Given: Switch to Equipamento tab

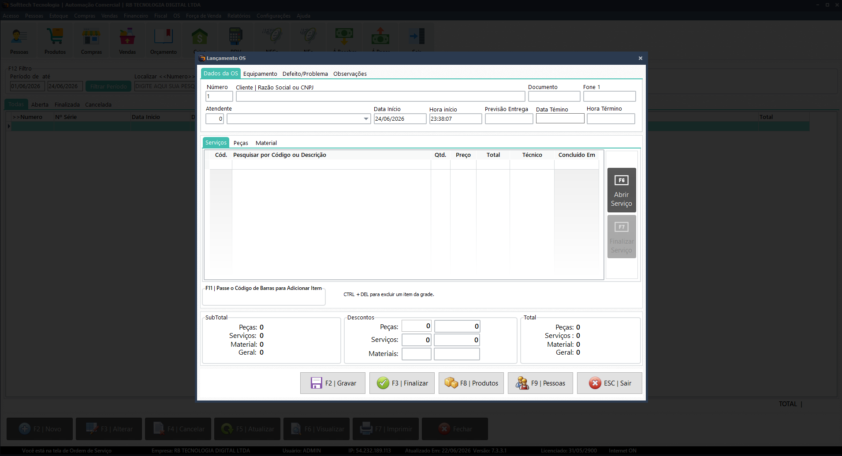Looking at the screenshot, I should 260,74.
